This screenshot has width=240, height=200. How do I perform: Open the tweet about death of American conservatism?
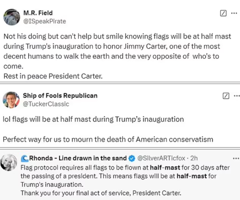(x=108, y=139)
